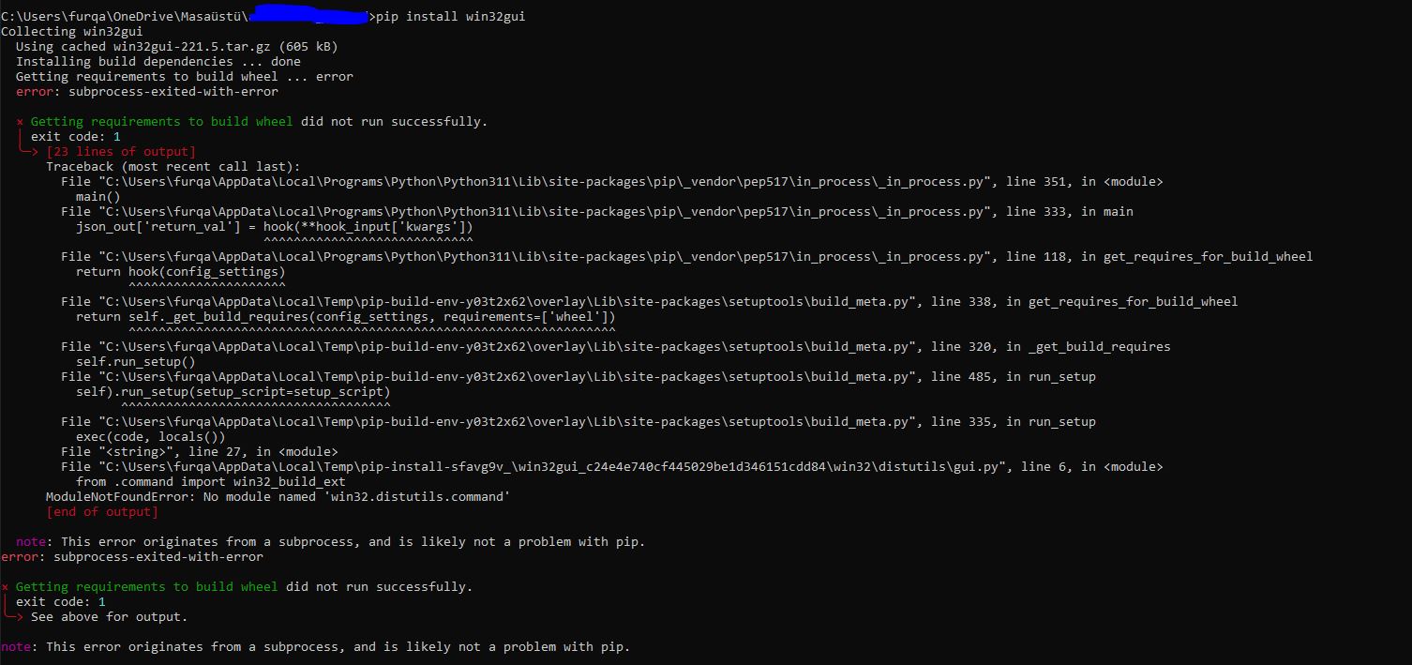The width and height of the screenshot is (1412, 665).
Task: Click the red "[23 lines of output]" text
Action: [x=121, y=152]
